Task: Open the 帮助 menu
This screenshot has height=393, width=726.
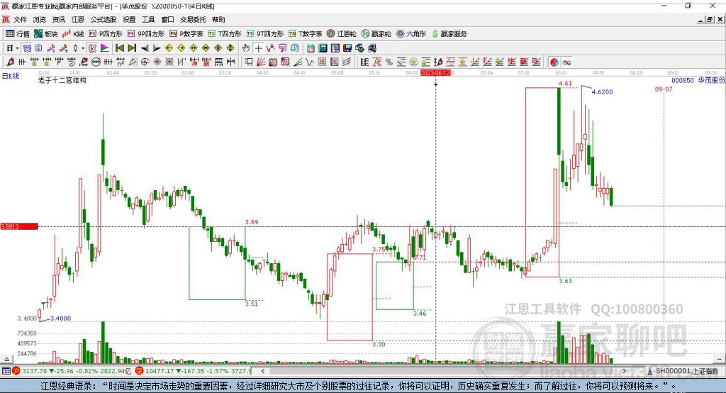Action: click(x=218, y=19)
